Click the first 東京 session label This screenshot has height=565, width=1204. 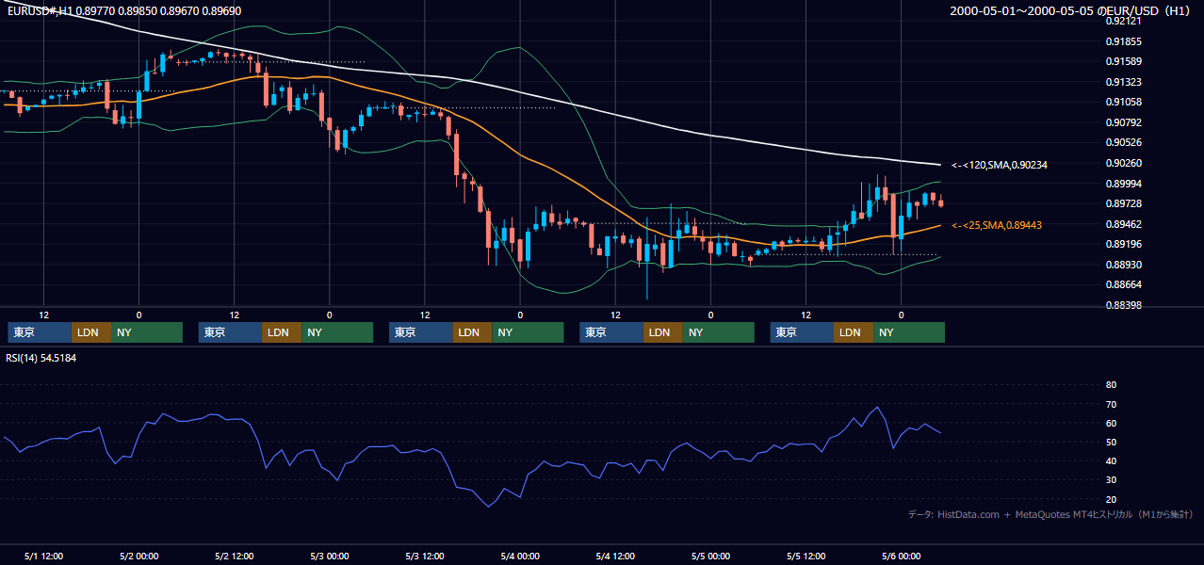click(40, 332)
